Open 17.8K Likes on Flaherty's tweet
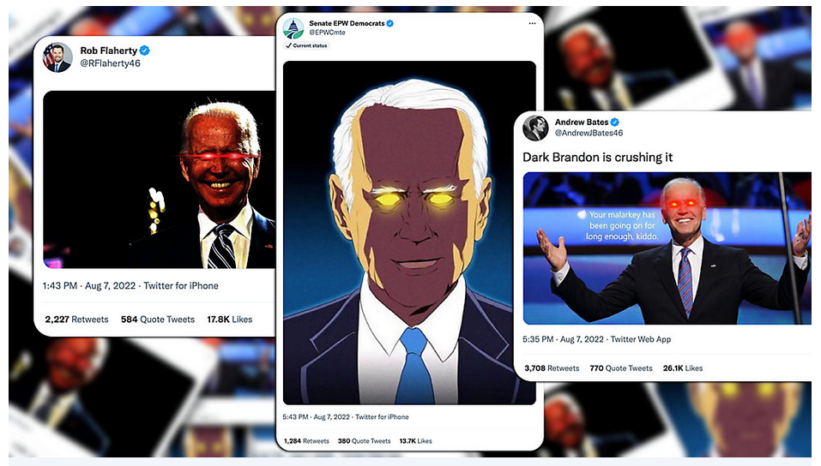 point(230,319)
